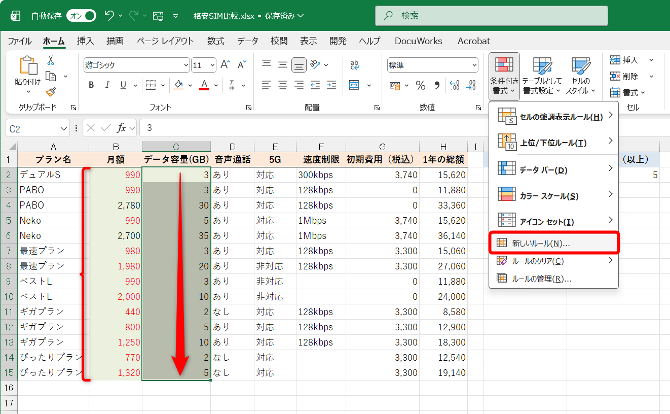The image size is (670, 414).
Task: Apply the fill color bucket icon
Action: [177, 85]
